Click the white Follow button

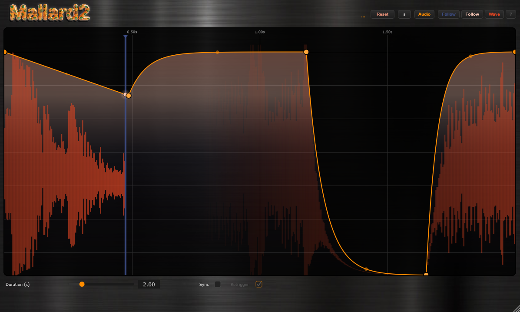[472, 14]
